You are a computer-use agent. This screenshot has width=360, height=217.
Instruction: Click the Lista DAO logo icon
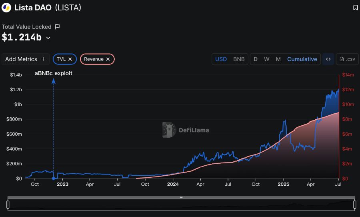point(6,8)
